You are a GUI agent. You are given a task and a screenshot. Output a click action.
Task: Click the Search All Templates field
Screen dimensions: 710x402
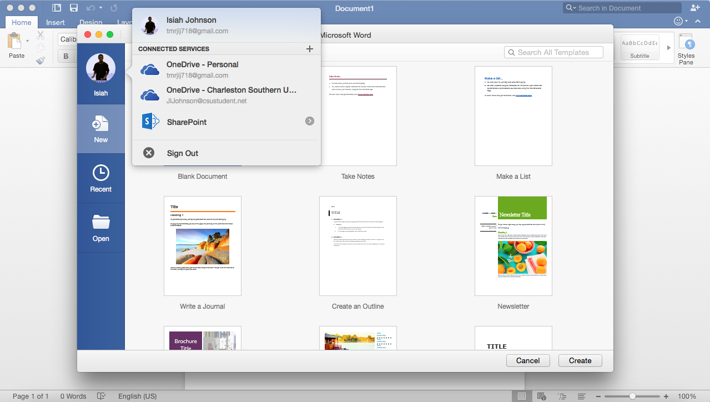553,52
